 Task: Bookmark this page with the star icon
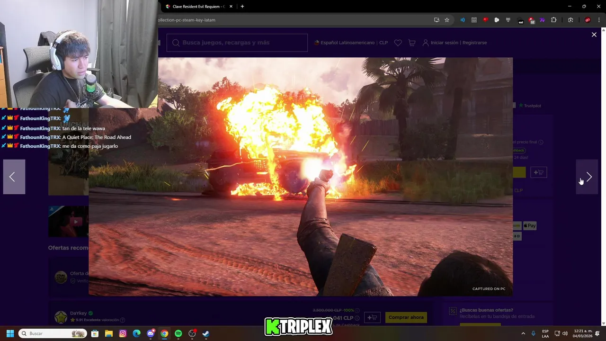coord(447,20)
